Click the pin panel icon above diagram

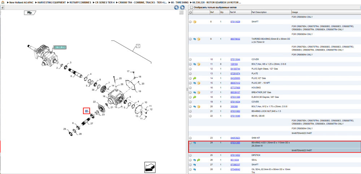coord(3,7)
